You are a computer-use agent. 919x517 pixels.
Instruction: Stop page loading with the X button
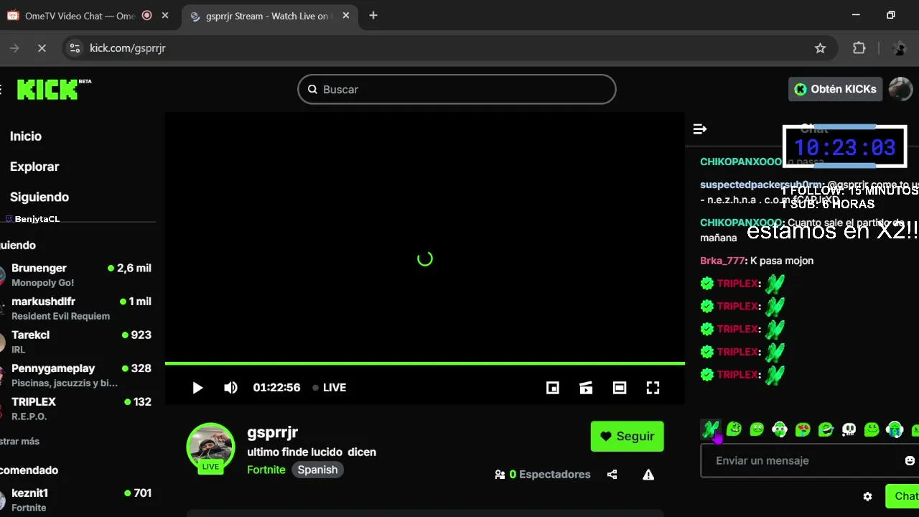pos(42,48)
